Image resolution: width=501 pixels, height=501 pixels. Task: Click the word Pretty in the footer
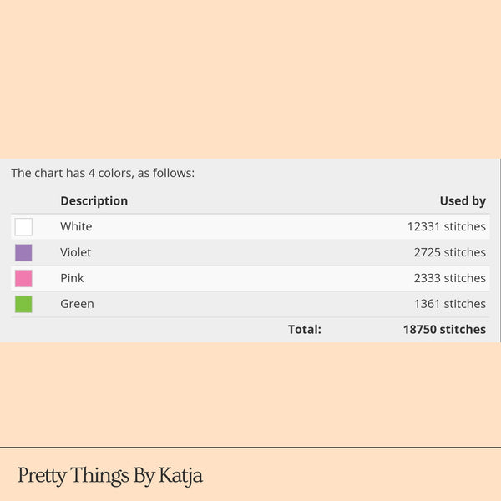tap(39, 476)
